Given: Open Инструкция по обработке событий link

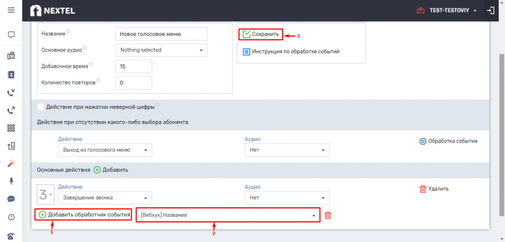Looking at the screenshot, I should (291, 51).
